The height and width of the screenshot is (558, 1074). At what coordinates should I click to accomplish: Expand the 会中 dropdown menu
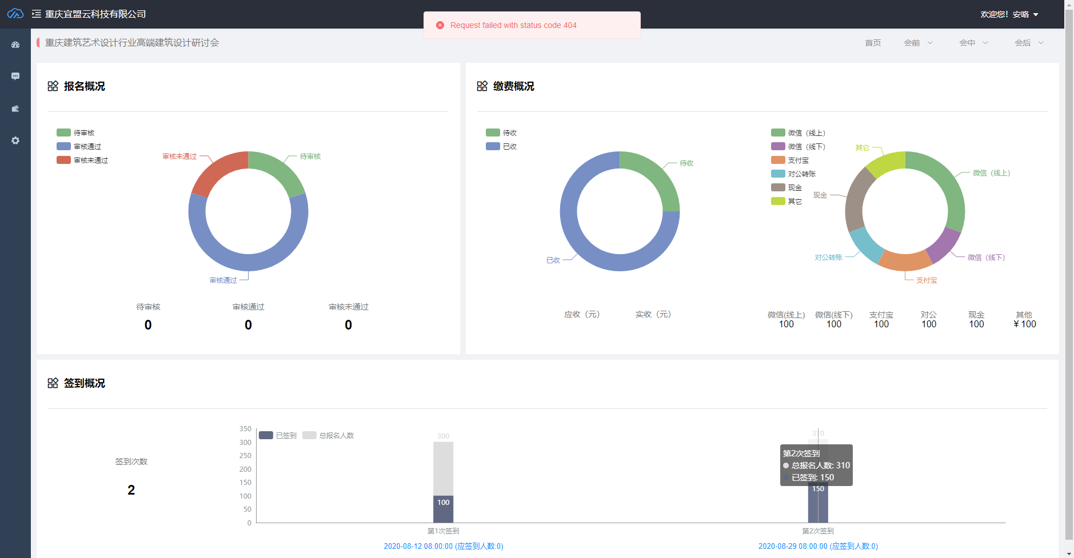973,43
